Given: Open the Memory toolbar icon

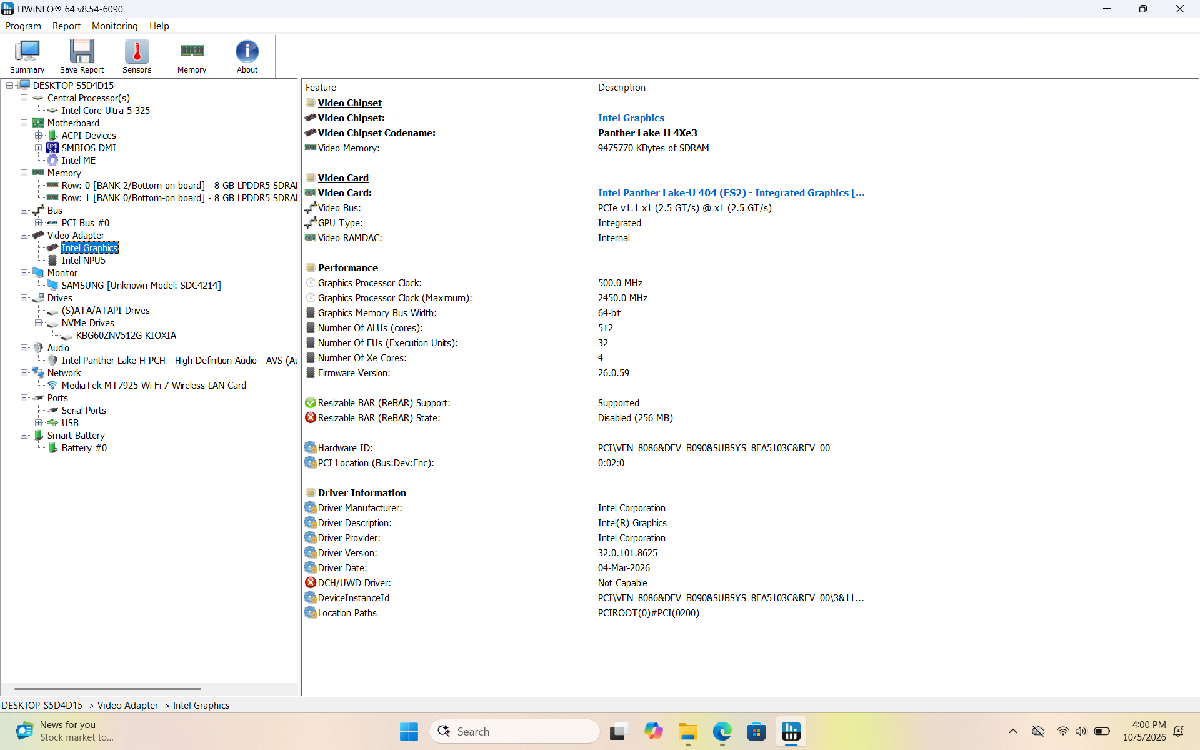Looking at the screenshot, I should tap(192, 56).
